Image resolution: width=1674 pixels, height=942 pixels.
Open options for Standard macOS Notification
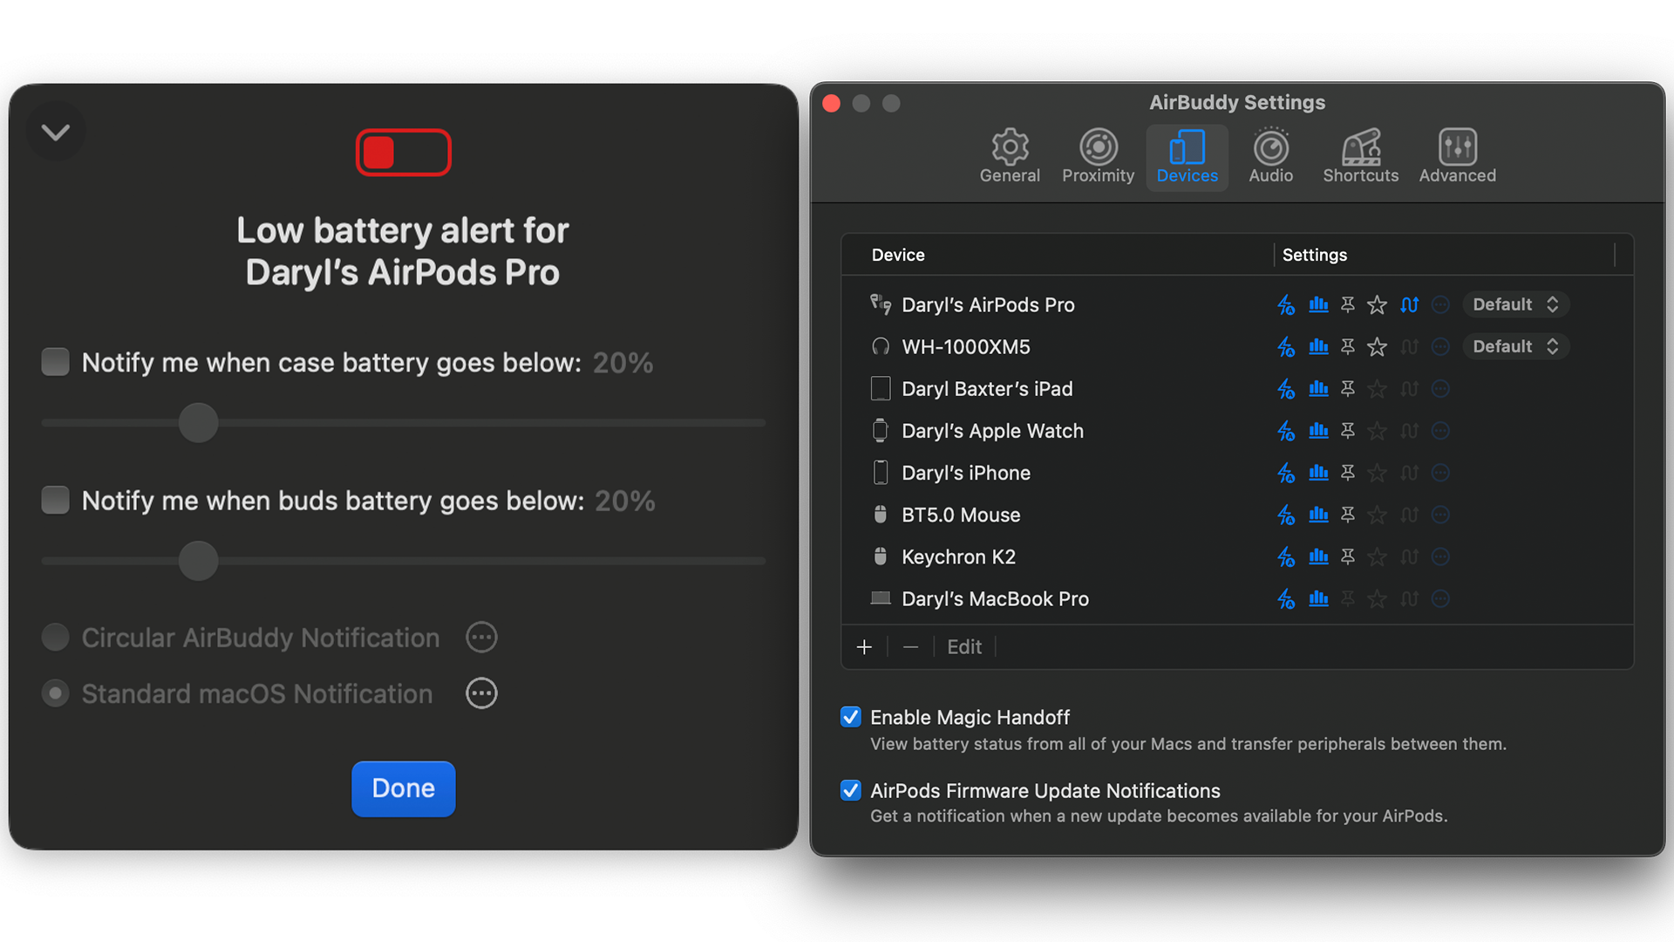pyautogui.click(x=481, y=693)
